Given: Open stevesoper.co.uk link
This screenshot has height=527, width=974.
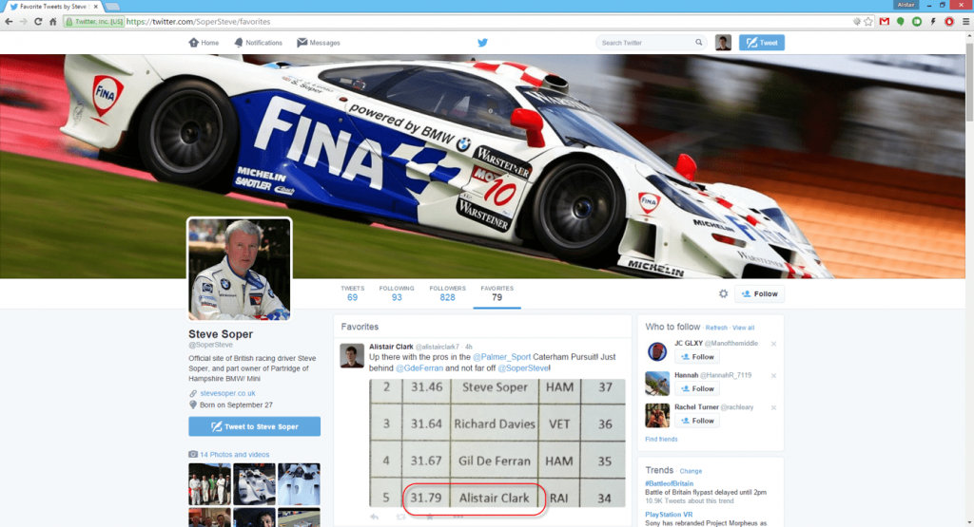Looking at the screenshot, I should [x=227, y=393].
